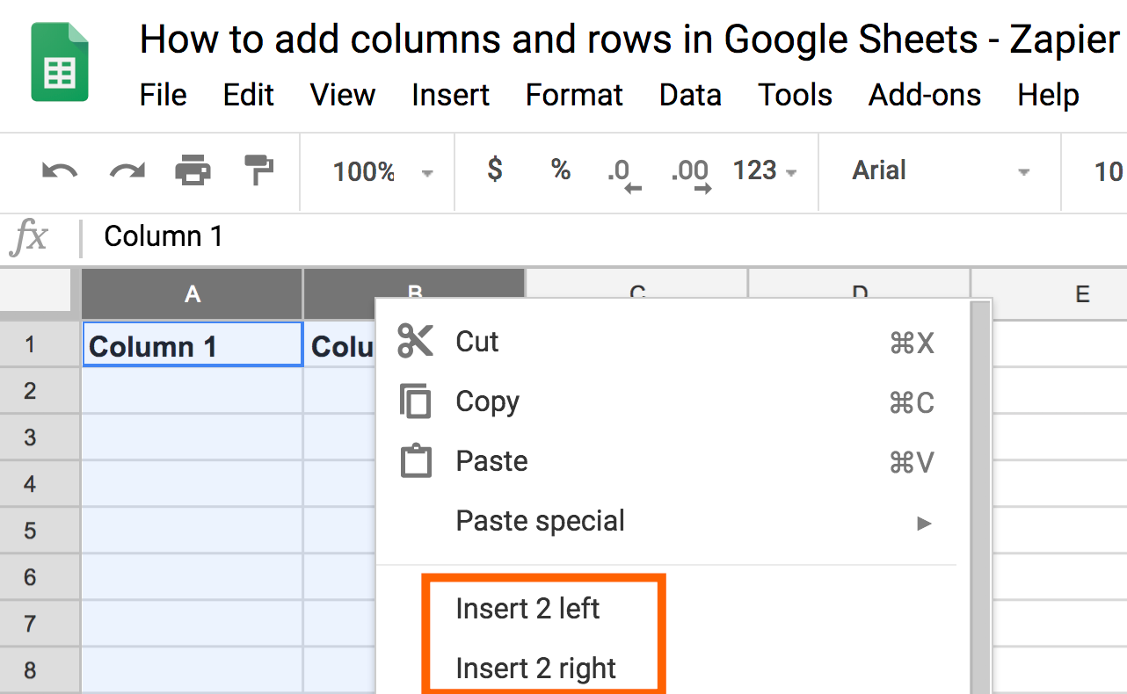Open the Arial font dropdown
1127x694 pixels.
[939, 170]
